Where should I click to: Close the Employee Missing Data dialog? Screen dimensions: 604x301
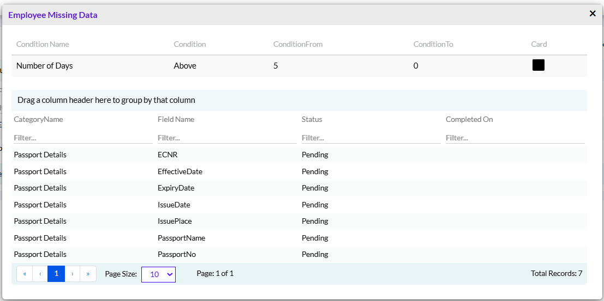[593, 14]
